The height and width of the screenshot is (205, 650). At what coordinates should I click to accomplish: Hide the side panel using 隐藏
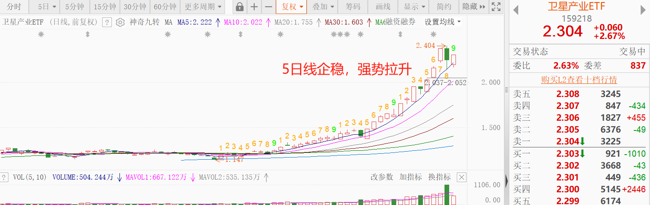[x=473, y=7]
